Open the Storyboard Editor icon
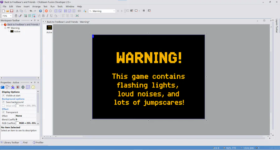 [x=56, y=11]
